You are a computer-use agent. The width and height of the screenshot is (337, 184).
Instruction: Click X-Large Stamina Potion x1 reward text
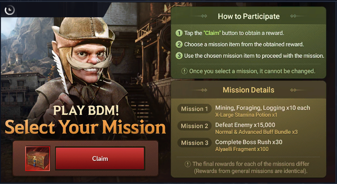[246, 115]
